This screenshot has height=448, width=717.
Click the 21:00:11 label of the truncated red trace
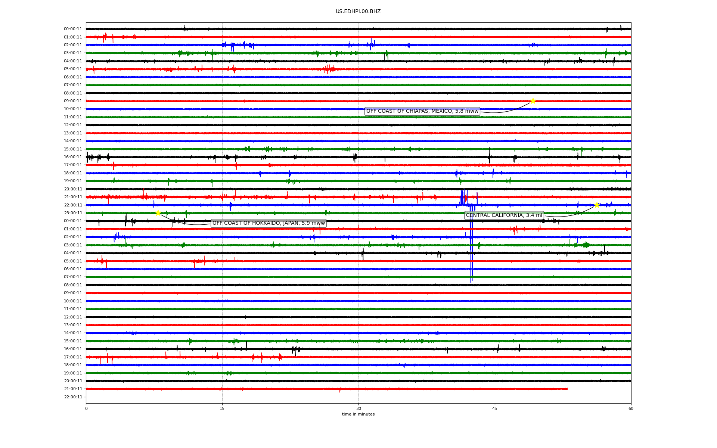[73, 389]
